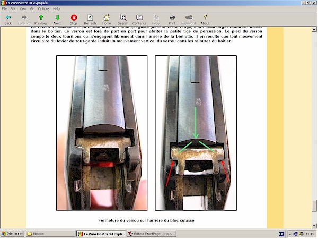Screen dimensions: 318x239
Task: Open the Options menu
Action: 43,9
